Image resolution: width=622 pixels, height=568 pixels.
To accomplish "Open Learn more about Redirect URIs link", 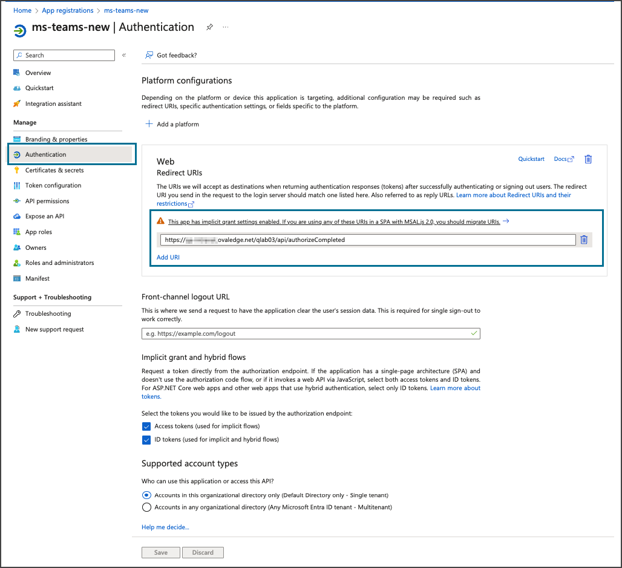I will 513,195.
